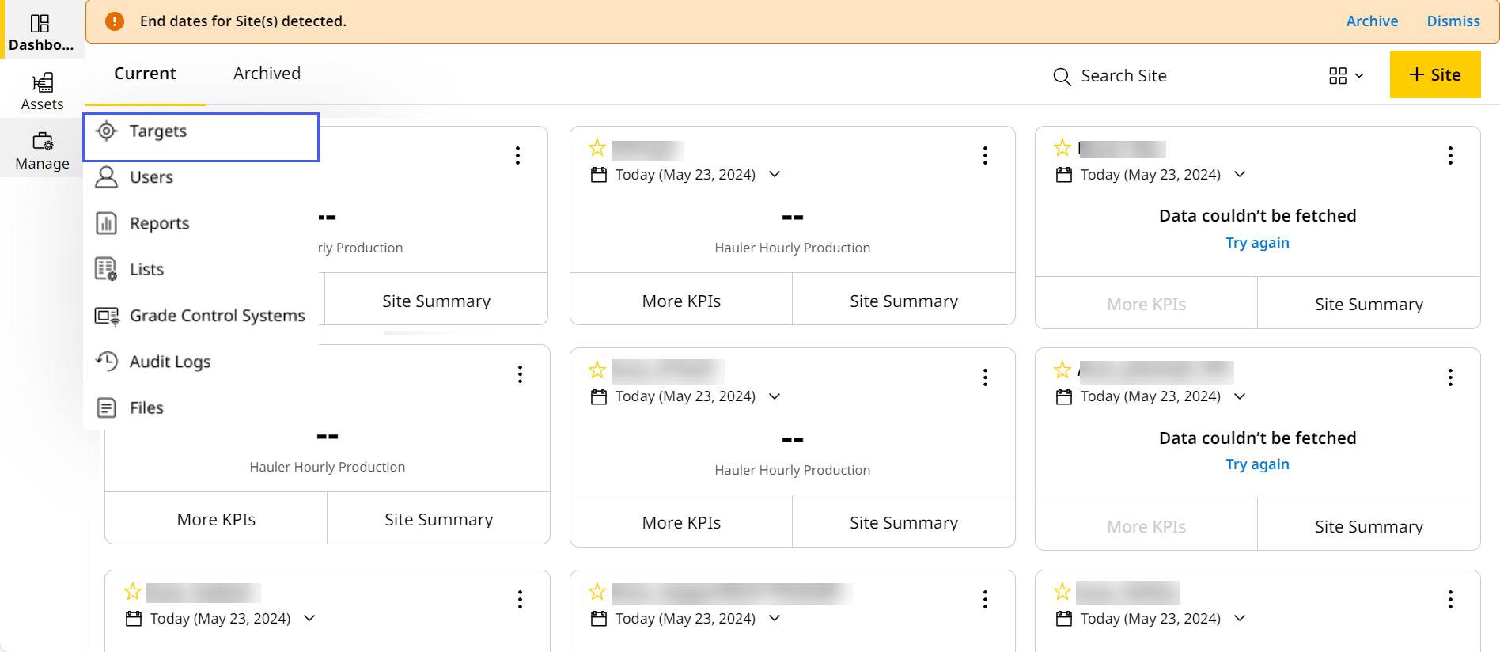Star the bottom-right site card

click(1062, 592)
